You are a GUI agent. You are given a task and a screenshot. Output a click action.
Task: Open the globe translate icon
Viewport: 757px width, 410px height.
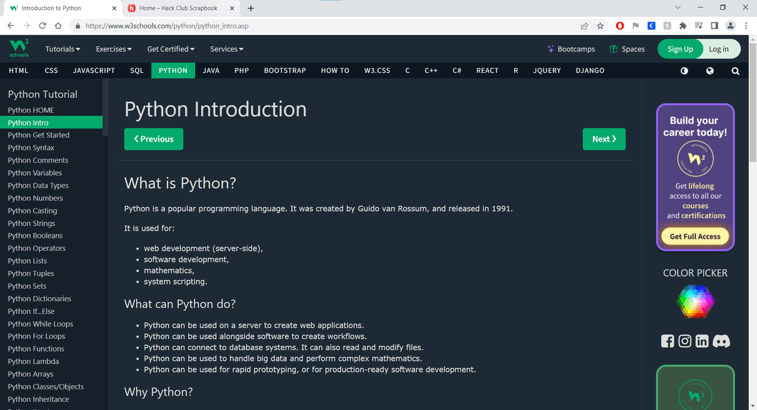coord(710,70)
